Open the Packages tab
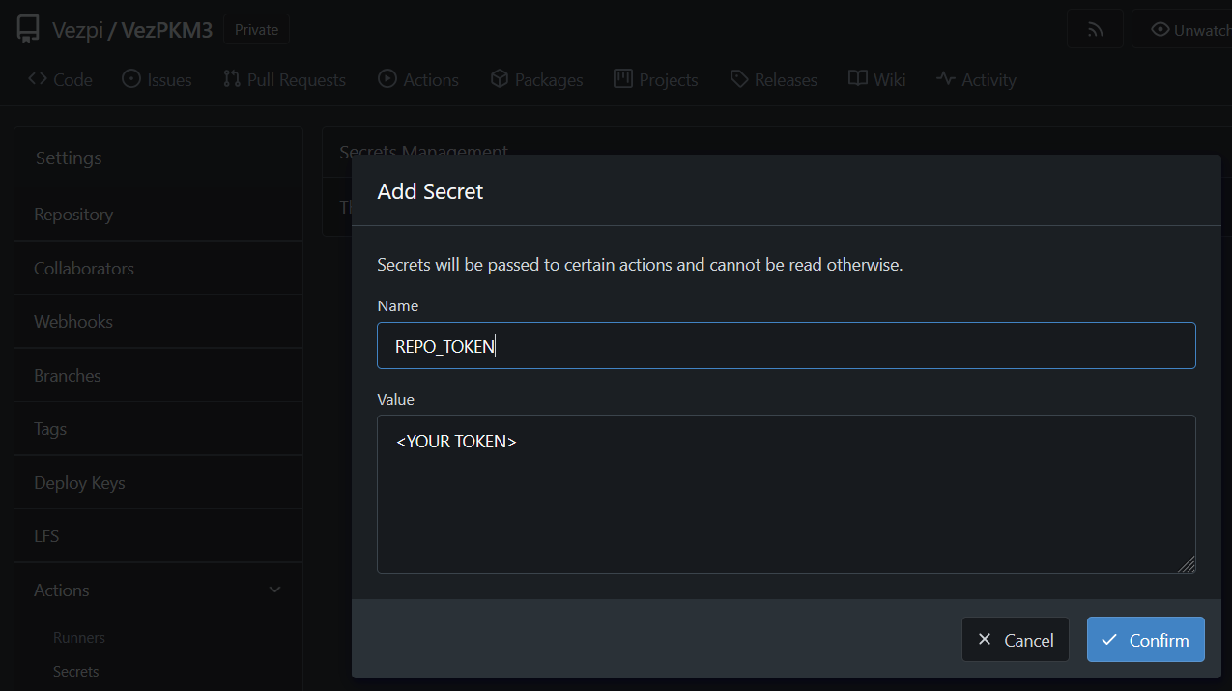The width and height of the screenshot is (1232, 691). pos(536,80)
